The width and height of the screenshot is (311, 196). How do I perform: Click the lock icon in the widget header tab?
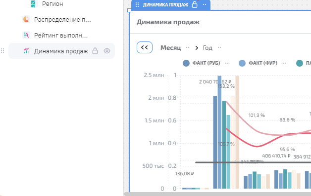pos(195,4)
